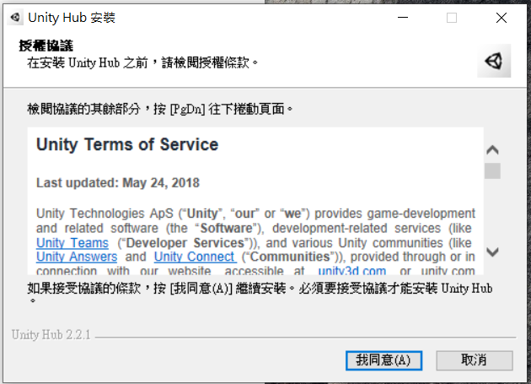
Task: Click the Unity cube logo in the header
Action: pyautogui.click(x=494, y=61)
